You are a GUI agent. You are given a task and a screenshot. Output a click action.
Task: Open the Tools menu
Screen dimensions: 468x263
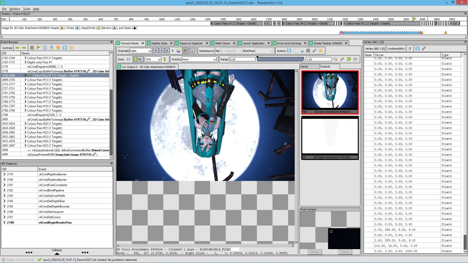point(27,9)
